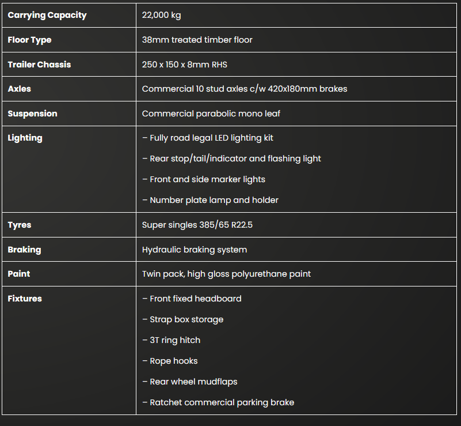461x426 pixels.
Task: Click the Suspension row label
Action: (x=32, y=114)
